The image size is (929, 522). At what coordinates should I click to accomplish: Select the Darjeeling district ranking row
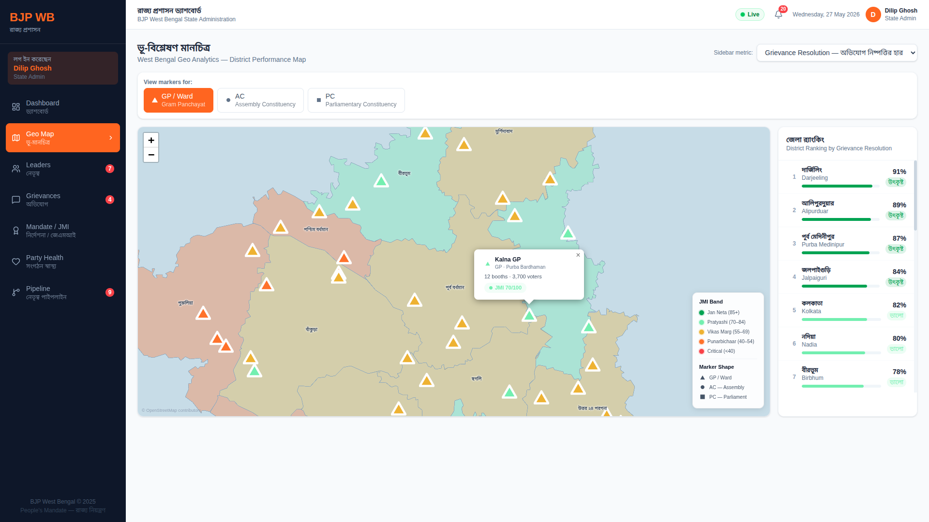coord(847,177)
